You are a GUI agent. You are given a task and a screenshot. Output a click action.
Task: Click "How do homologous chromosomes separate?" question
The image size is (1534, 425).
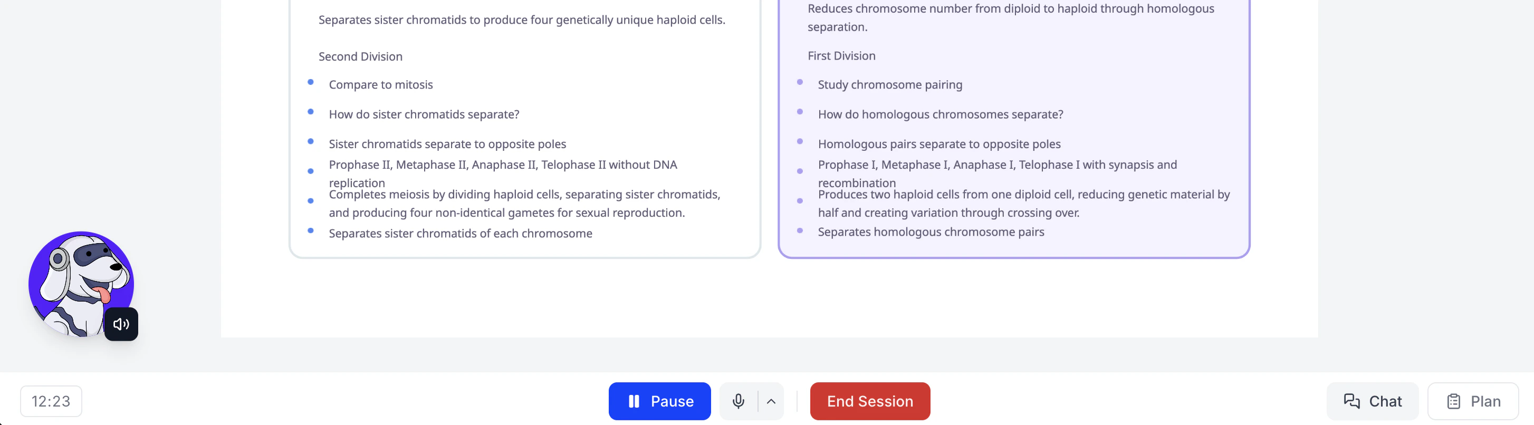point(939,114)
